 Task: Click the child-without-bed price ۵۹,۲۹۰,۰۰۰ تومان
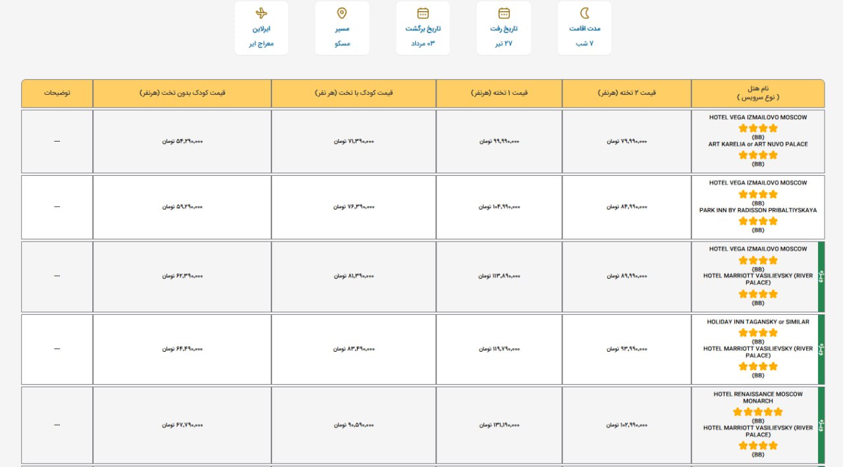[x=182, y=207]
